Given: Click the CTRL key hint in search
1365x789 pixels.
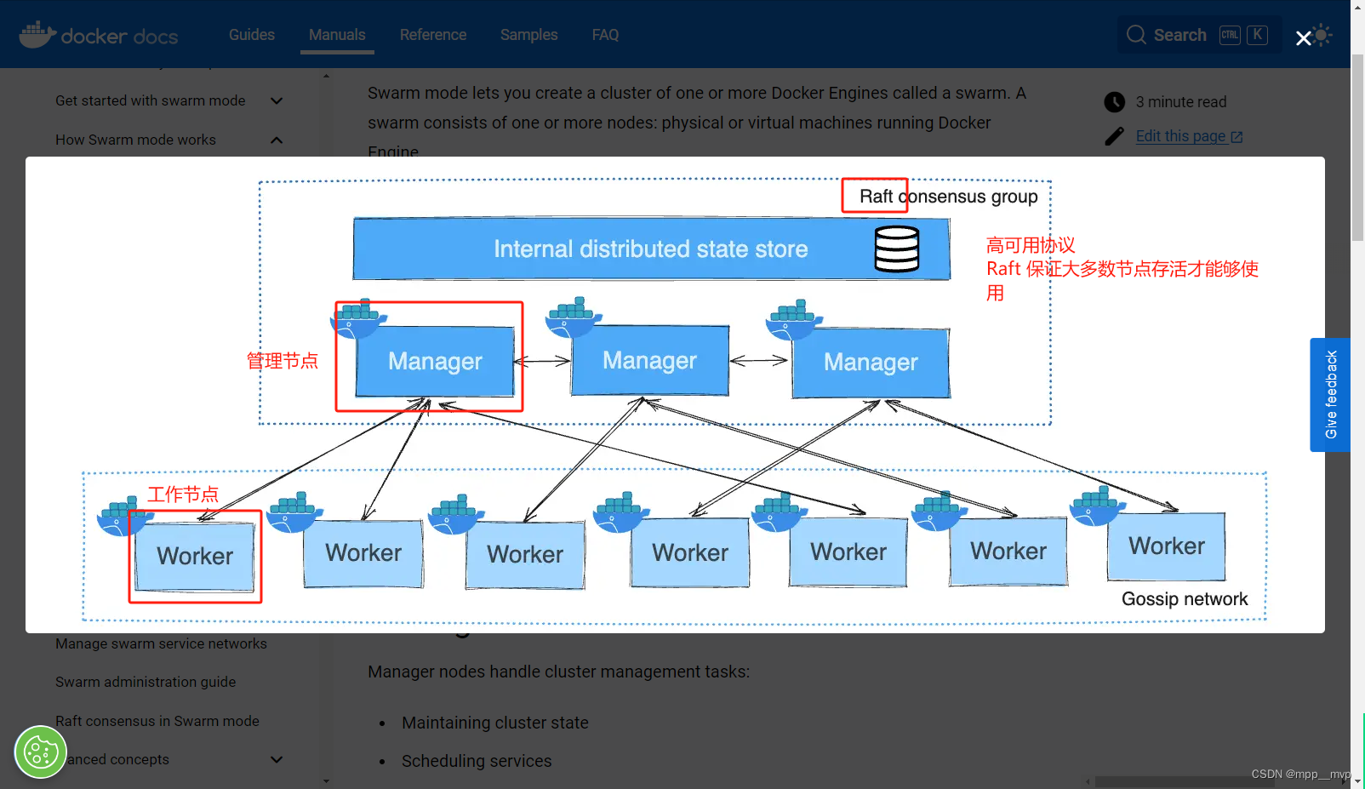Looking at the screenshot, I should click(x=1230, y=35).
